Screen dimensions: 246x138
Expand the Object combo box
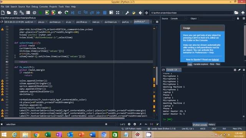(x=217, y=19)
